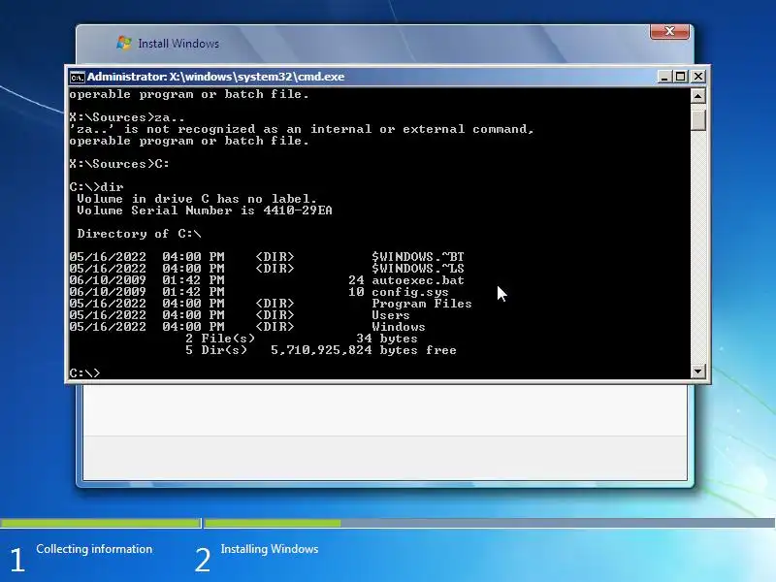Click the 'Collecting information' step label
Image resolution: width=776 pixels, height=582 pixels.
click(94, 549)
